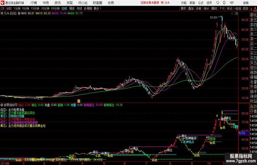
Task: Click the 洗盘: 0.00 indicator value
Action: (50, 105)
